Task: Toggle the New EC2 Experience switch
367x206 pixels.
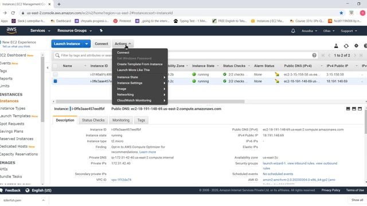Action: click(1, 42)
